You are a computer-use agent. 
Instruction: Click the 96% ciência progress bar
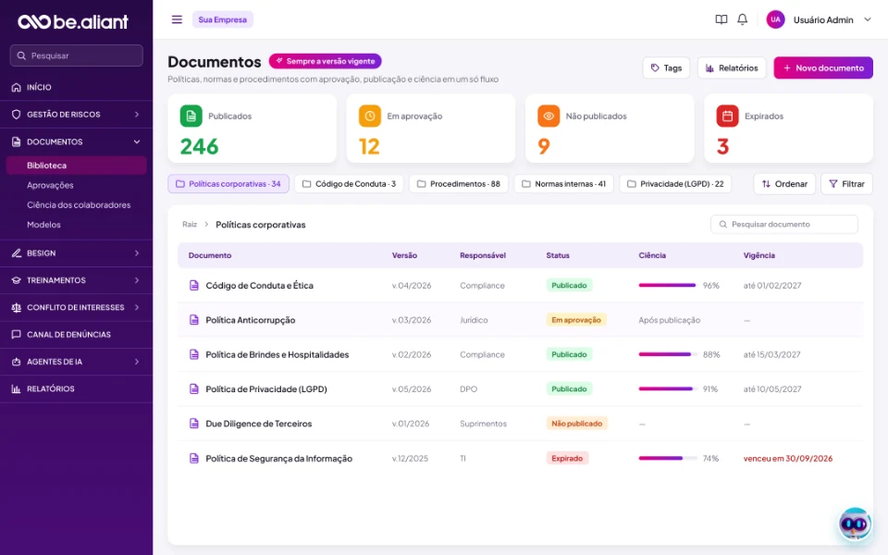(668, 286)
